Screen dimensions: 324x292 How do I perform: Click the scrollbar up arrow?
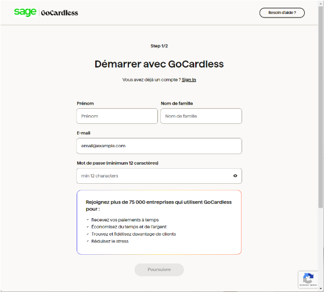pos(321,3)
